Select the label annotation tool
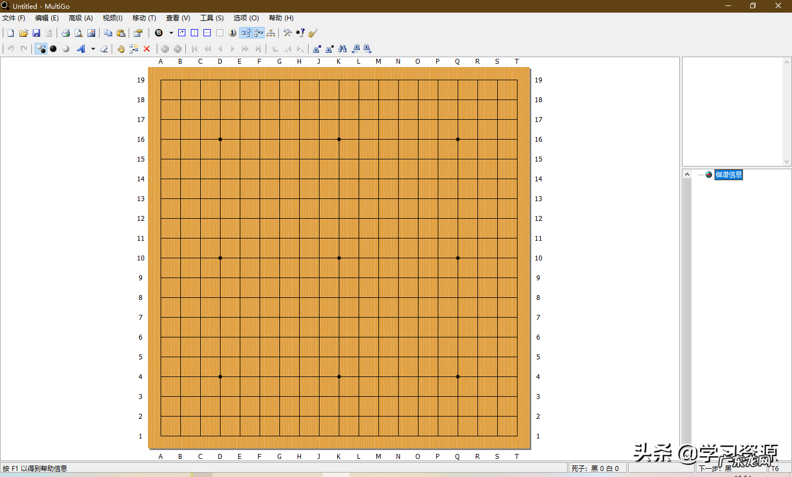 (x=82, y=49)
